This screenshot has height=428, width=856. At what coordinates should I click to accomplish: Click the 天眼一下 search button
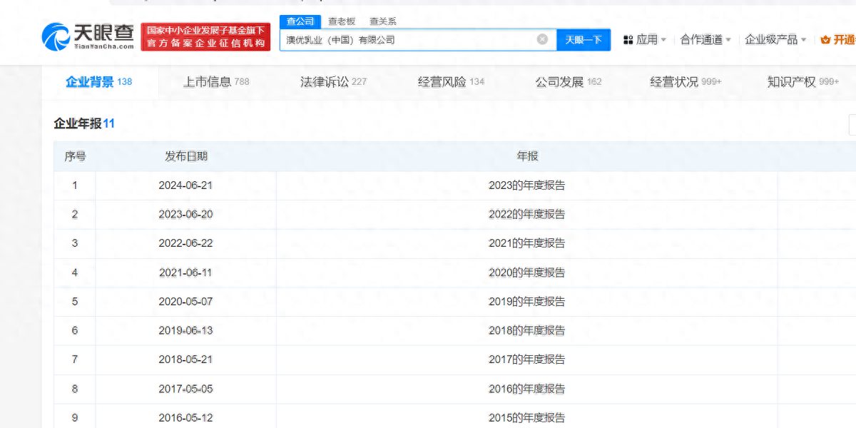tap(584, 40)
